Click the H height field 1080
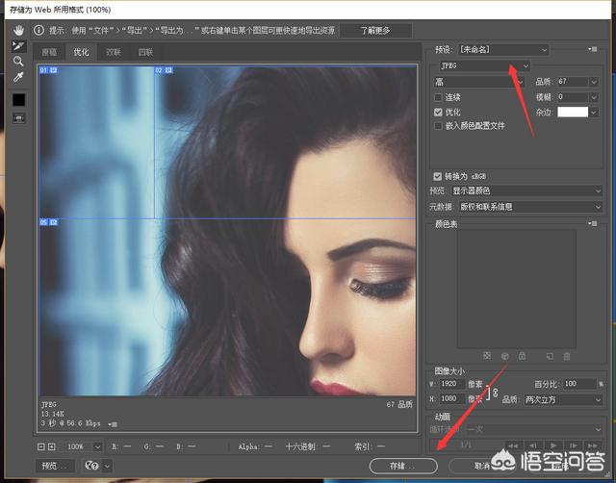Image resolution: width=616 pixels, height=483 pixels. 451,398
